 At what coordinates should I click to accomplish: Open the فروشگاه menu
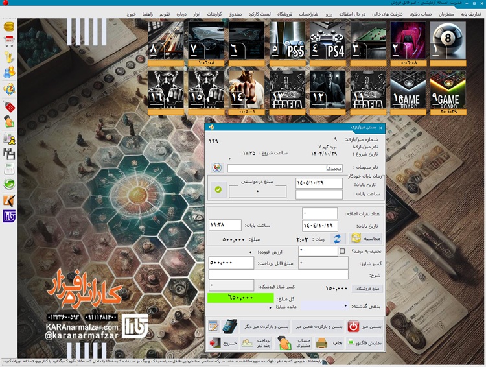(x=284, y=14)
